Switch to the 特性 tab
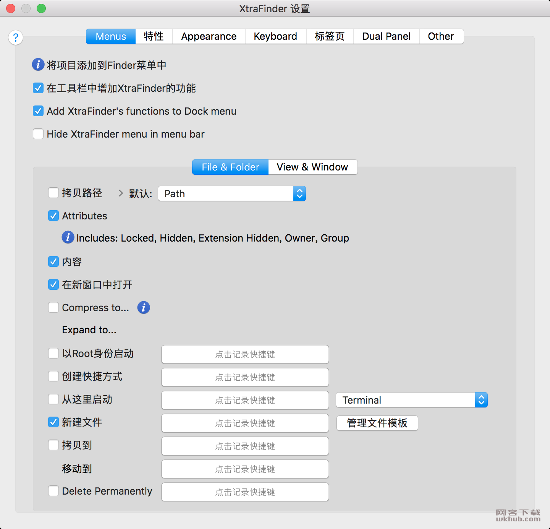Viewport: 550px width, 529px height. [x=154, y=36]
